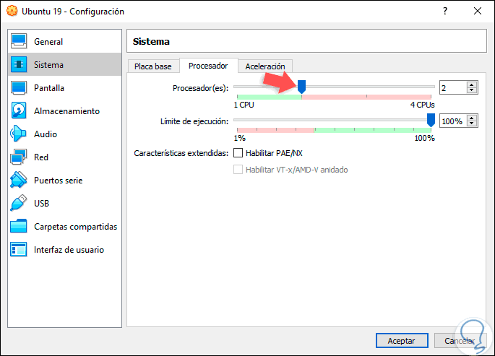Open Carpetas compartidas settings category
The height and width of the screenshot is (356, 495).
tap(65, 226)
